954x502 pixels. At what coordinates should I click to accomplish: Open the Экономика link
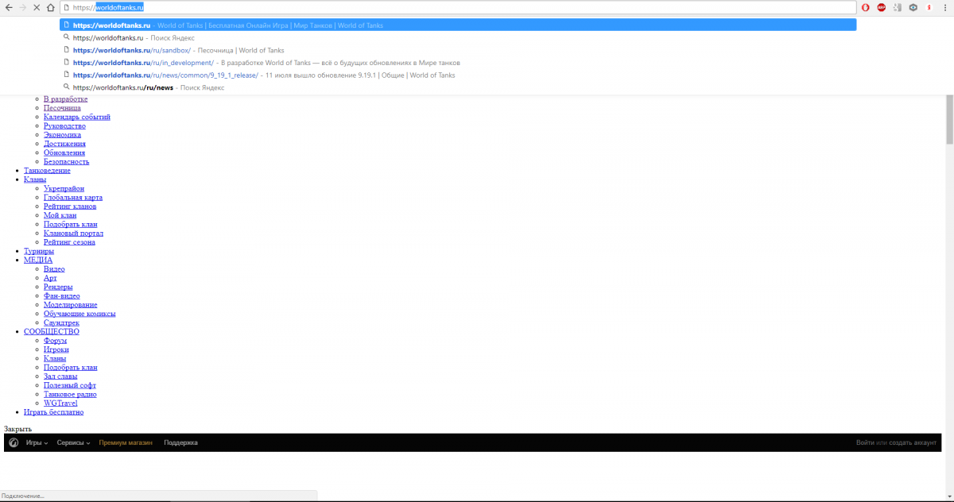(62, 135)
